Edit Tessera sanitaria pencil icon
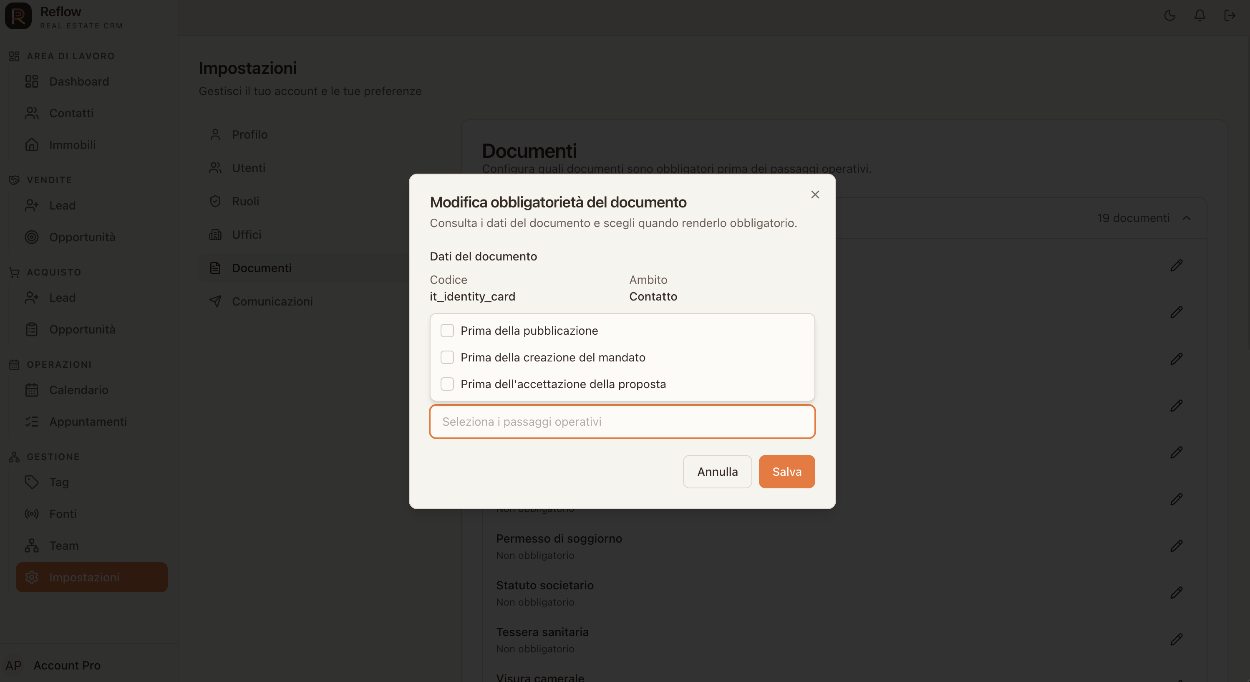The height and width of the screenshot is (682, 1250). pyautogui.click(x=1176, y=639)
